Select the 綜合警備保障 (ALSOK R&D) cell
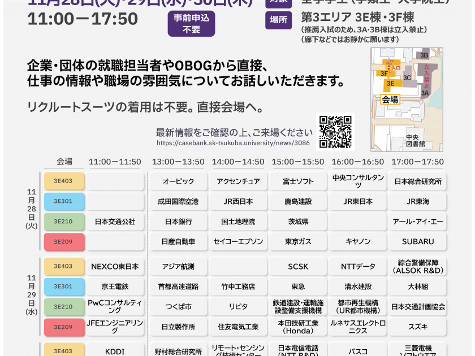Screen dimensions: 475x356 [418, 266]
